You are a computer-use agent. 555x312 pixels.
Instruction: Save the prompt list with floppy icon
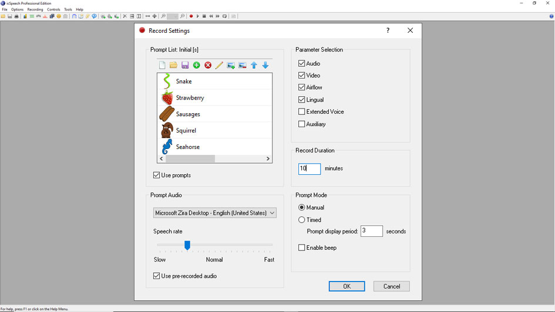[x=185, y=65]
